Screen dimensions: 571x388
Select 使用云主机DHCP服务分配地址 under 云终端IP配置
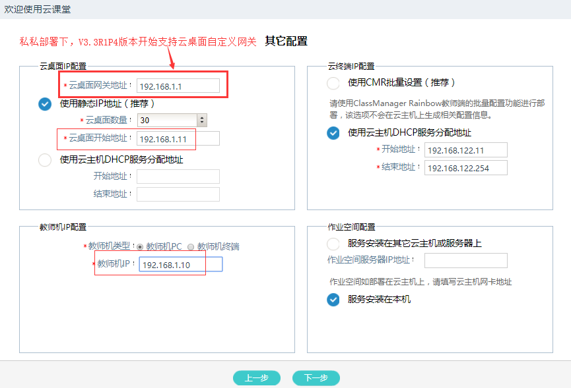click(x=333, y=133)
